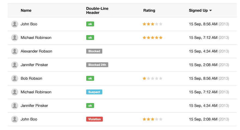
Task: Click John Boo's avatar in first row
Action: point(14,24)
